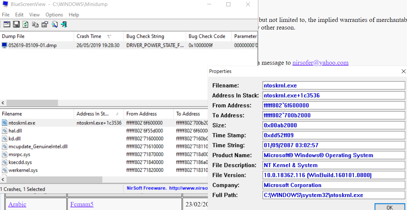The width and height of the screenshot is (407, 210).
Task: Click the Filename field in Properties
Action: 334,86
